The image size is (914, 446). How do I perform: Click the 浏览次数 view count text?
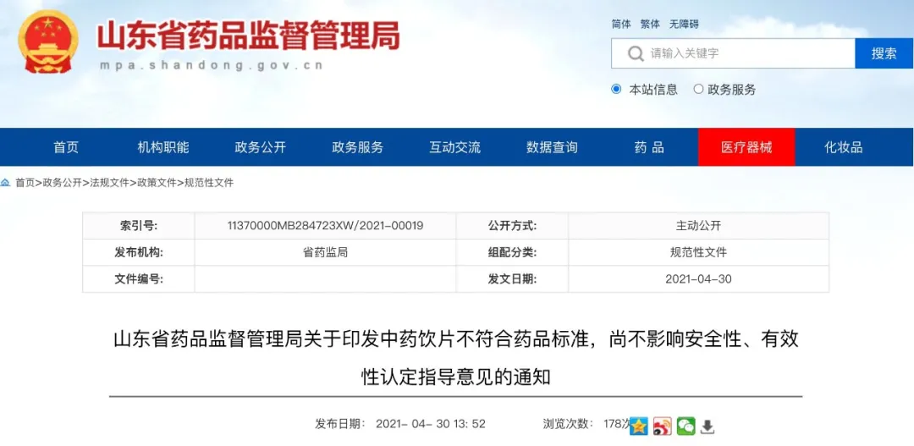(587, 424)
